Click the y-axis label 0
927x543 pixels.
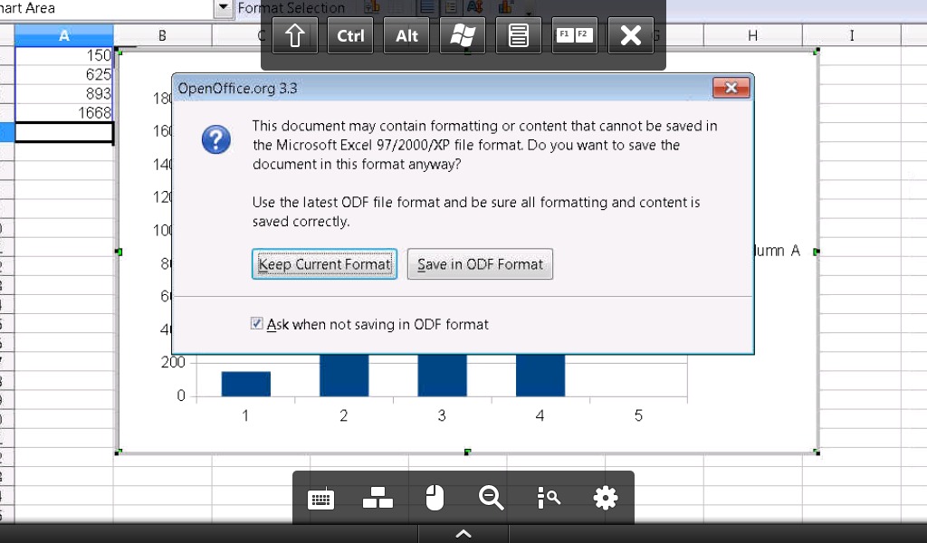(x=181, y=395)
